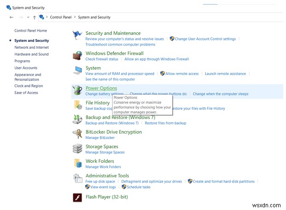Screen dimensions: 286x210
Task: Click the Backup and Restore icon
Action: [x=77, y=119]
